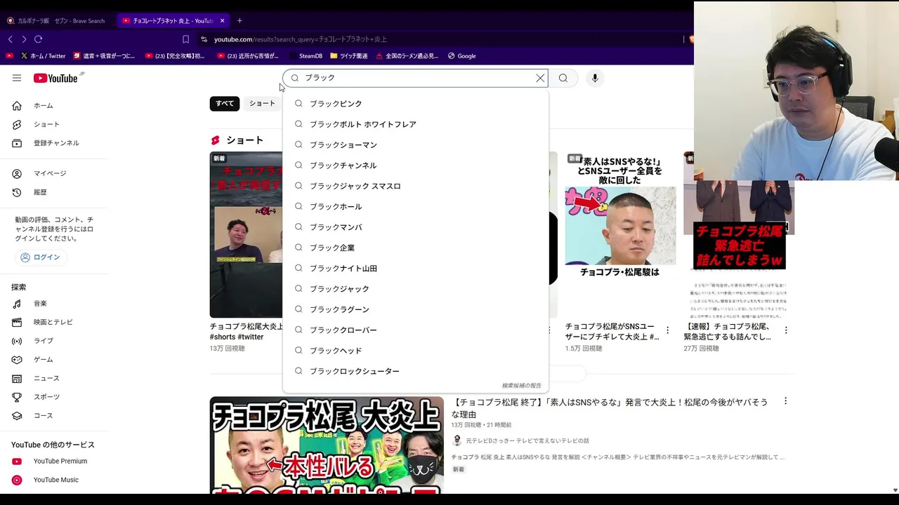Open more options for 【チョコプラ松尾 終了】 video
Image resolution: width=899 pixels, height=505 pixels.
click(785, 401)
